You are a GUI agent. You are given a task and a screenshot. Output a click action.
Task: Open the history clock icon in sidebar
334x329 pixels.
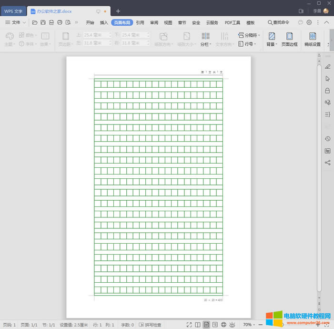coord(327,139)
